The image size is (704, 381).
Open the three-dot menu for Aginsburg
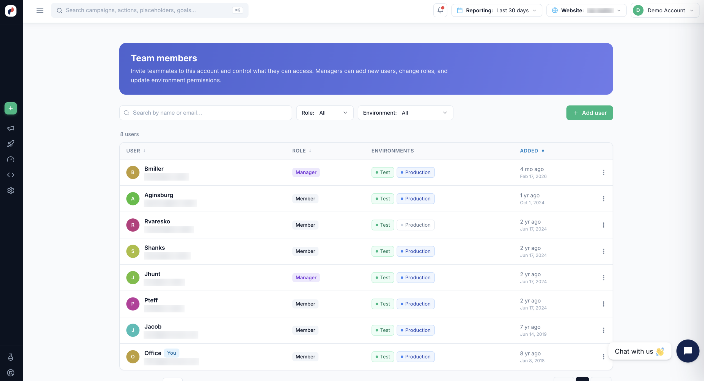(x=603, y=199)
